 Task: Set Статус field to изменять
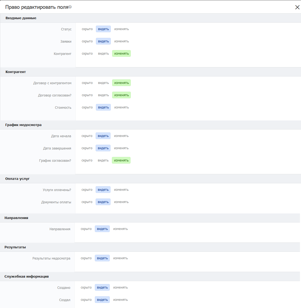pos(121,29)
